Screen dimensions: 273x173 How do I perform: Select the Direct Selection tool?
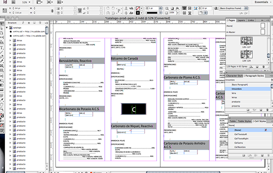[x=2, y=28]
